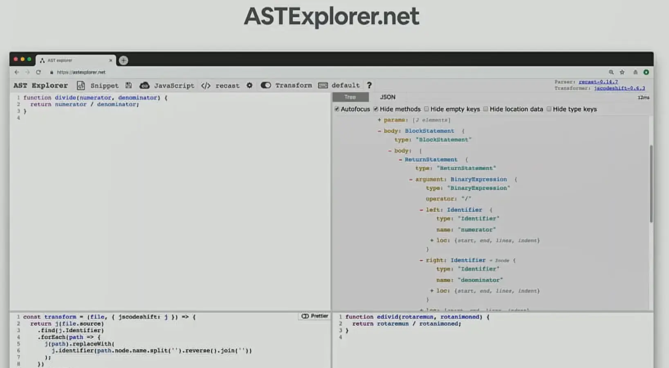Image resolution: width=669 pixels, height=368 pixels.
Task: Click the Prettier toggle
Action: 315,316
